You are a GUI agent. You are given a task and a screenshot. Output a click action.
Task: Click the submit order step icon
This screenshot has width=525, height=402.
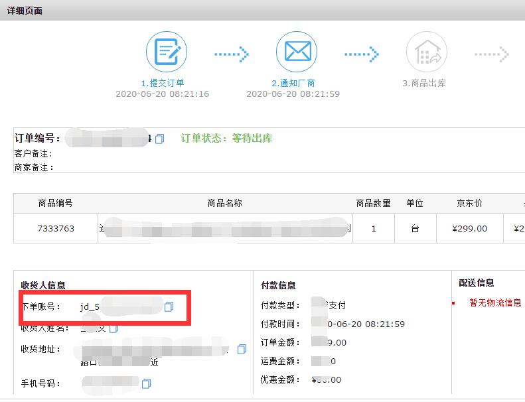tap(167, 52)
